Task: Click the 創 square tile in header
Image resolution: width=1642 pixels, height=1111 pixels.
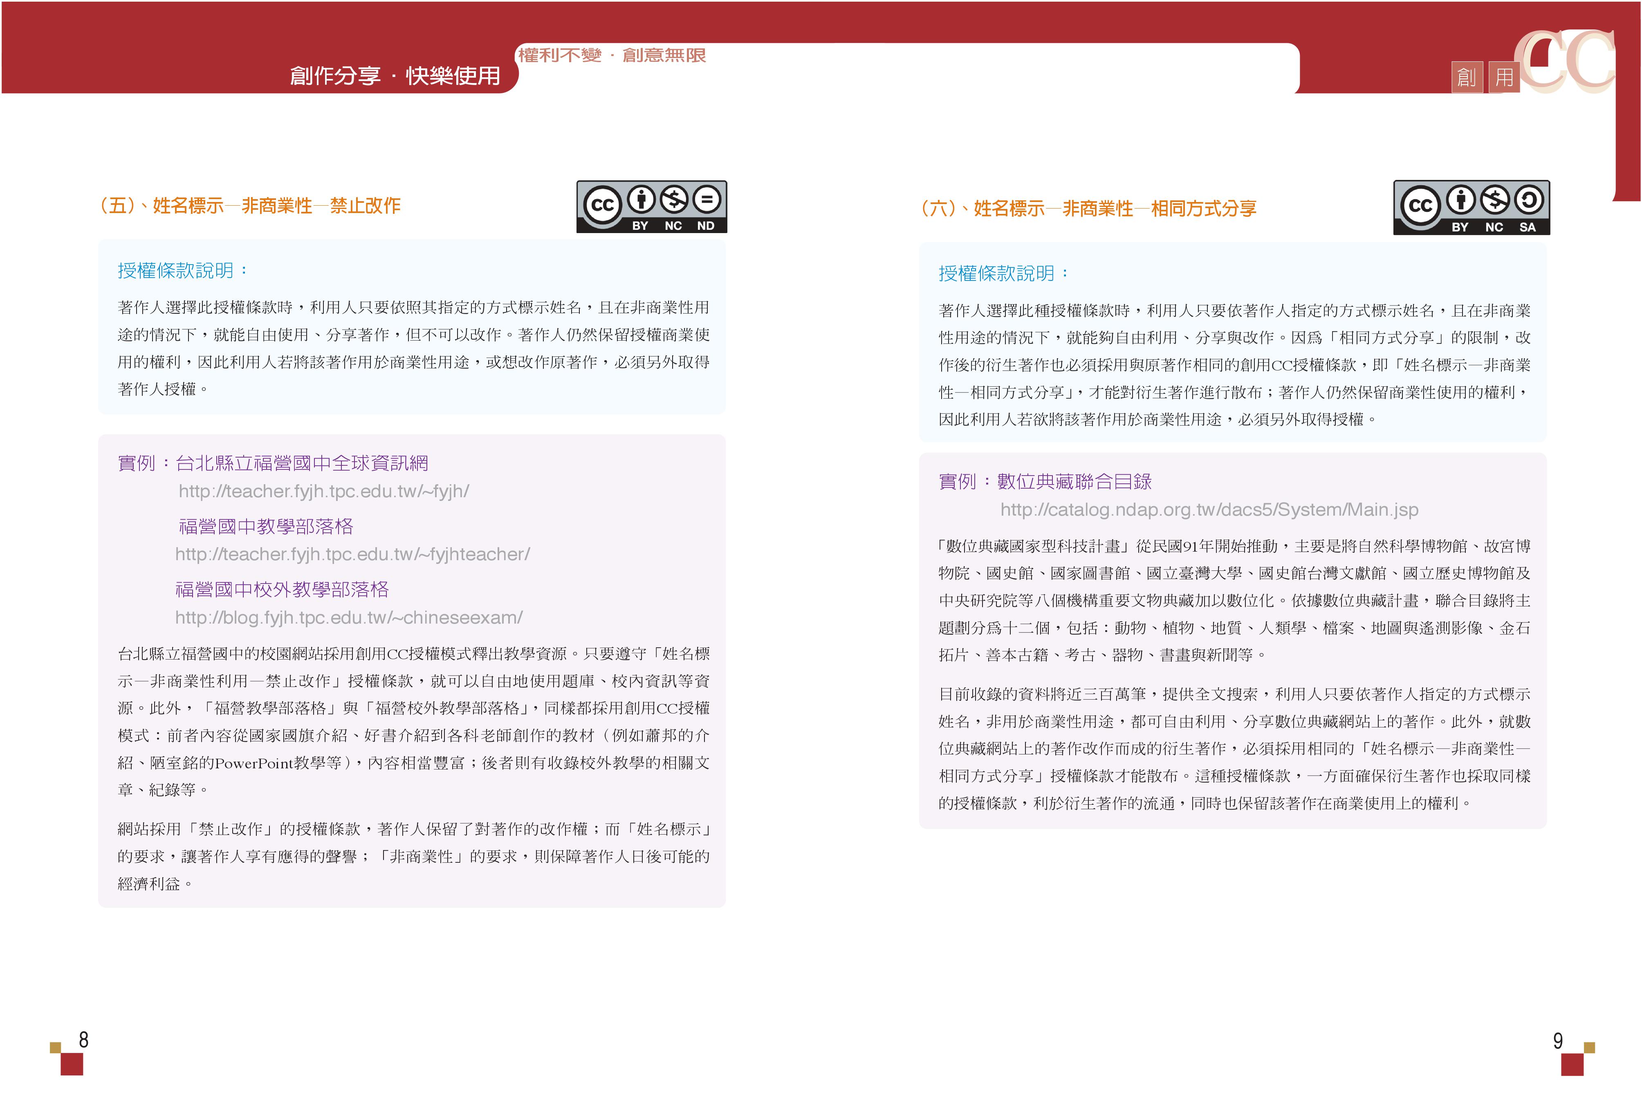Action: pos(1467,77)
